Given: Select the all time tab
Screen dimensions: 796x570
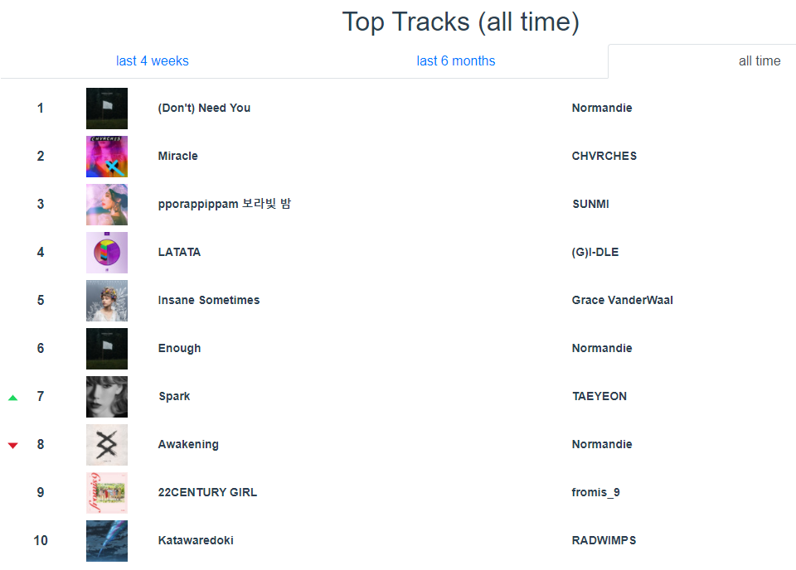Looking at the screenshot, I should [760, 60].
